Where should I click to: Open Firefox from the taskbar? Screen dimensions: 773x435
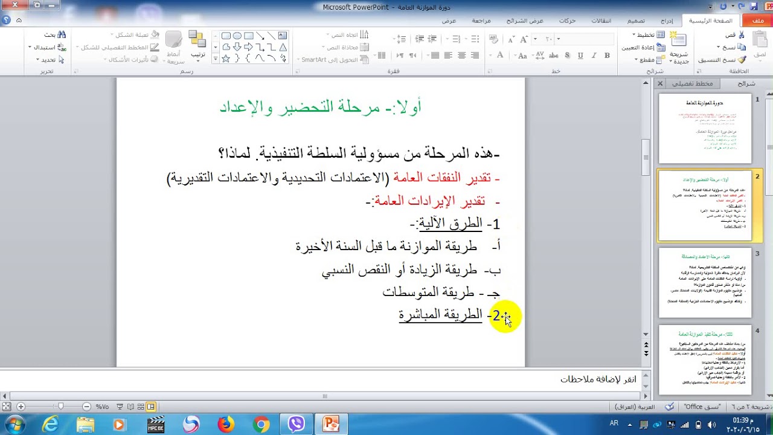pos(226,425)
